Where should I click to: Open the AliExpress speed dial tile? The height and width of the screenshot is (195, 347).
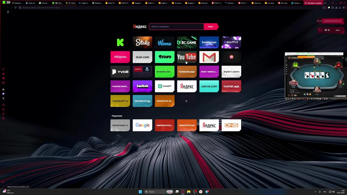(120, 57)
